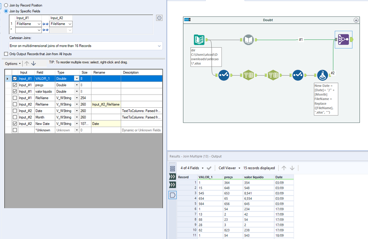Select the first blue Select tool node
Screen dimensions: 368x239
[x=224, y=76]
